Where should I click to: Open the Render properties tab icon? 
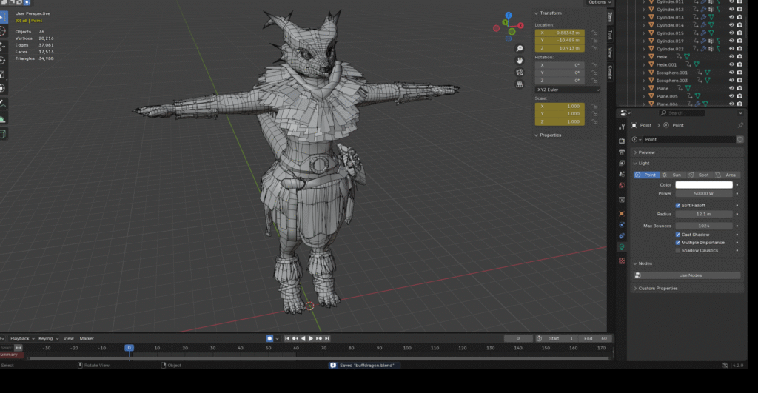[622, 140]
